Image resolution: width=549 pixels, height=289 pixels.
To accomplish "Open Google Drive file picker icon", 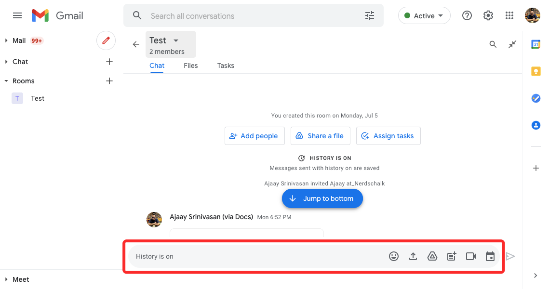I will 432,256.
